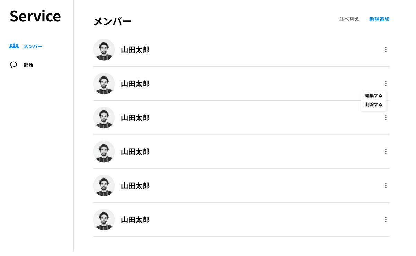416x256 pixels.
Task: Select the 山田太郎 name in the fourth row
Action: (x=135, y=152)
